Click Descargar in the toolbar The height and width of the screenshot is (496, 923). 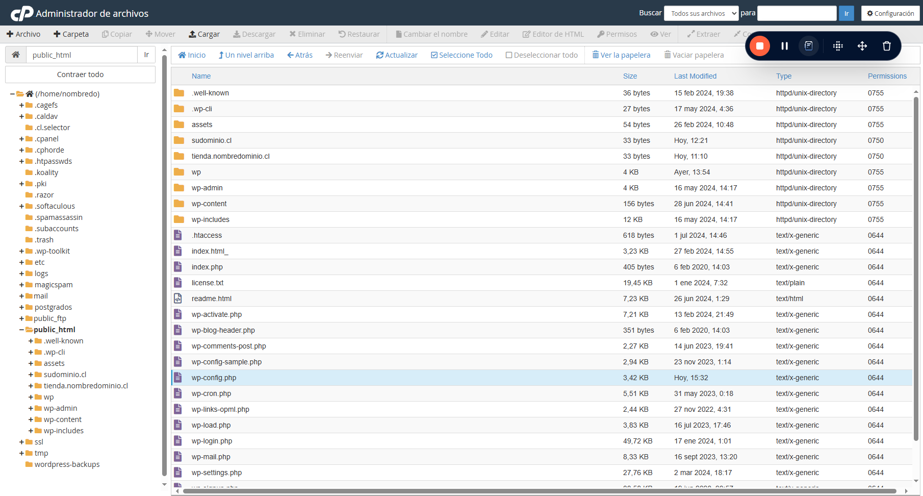(x=254, y=34)
